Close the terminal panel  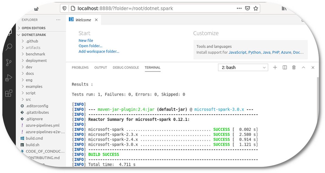[x=313, y=67]
